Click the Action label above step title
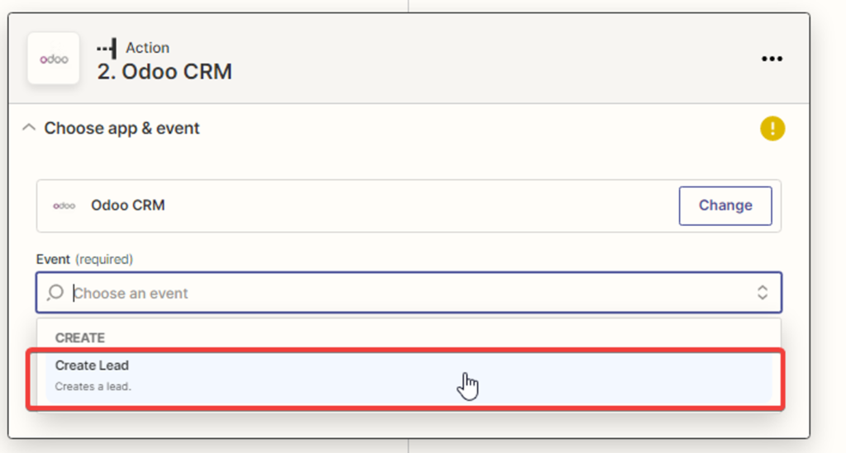The image size is (846, 453). tap(147, 48)
